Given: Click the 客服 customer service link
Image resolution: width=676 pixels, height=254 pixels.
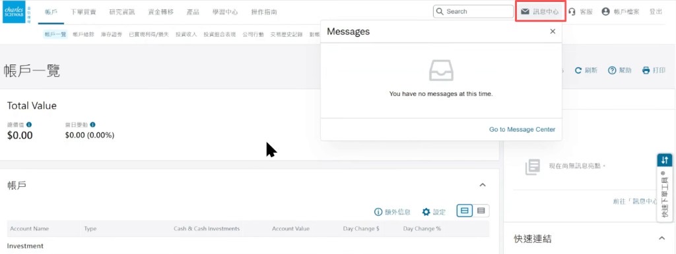Looking at the screenshot, I should [580, 12].
